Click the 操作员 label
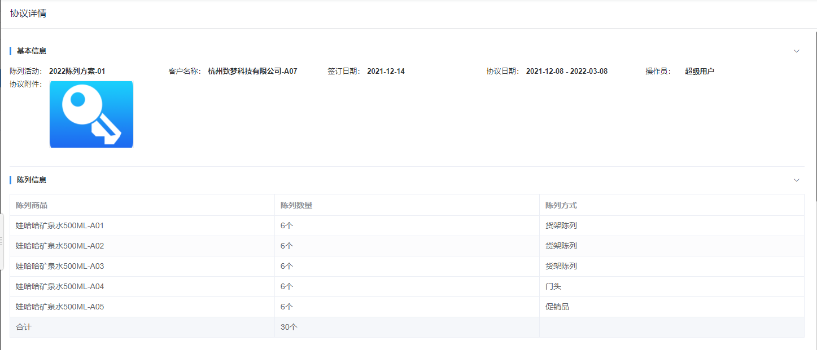 pos(659,72)
